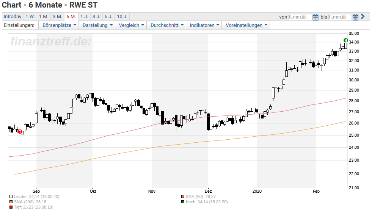This screenshot has height=212, width=372.
Task: Click the blue arrow to apply date range
Action: 363,17
